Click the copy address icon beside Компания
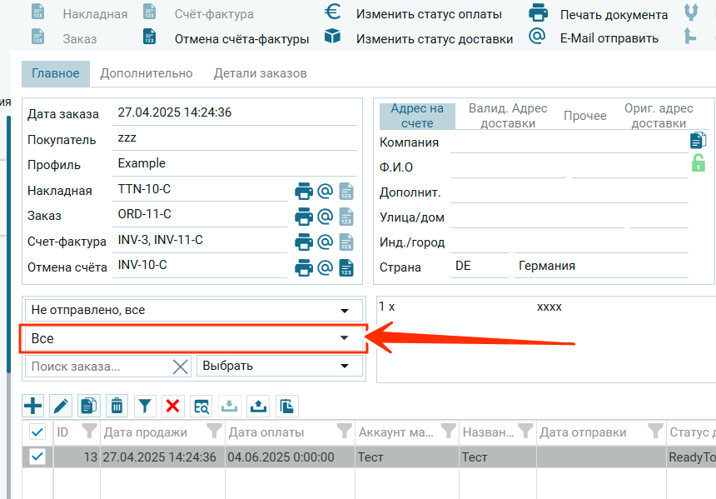This screenshot has height=499, width=716. [698, 140]
